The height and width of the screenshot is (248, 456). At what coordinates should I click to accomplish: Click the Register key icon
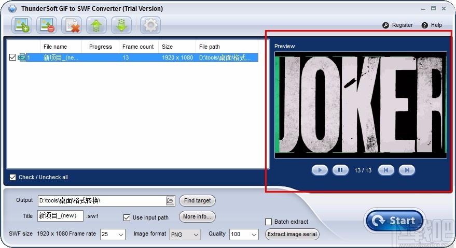tap(385, 25)
